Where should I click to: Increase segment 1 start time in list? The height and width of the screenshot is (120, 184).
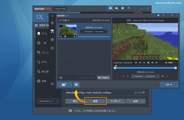[x=81, y=31]
